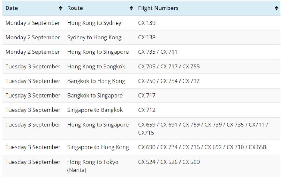Select the Singapore to Bangkok route cell
The image size is (281, 177).
(95, 110)
